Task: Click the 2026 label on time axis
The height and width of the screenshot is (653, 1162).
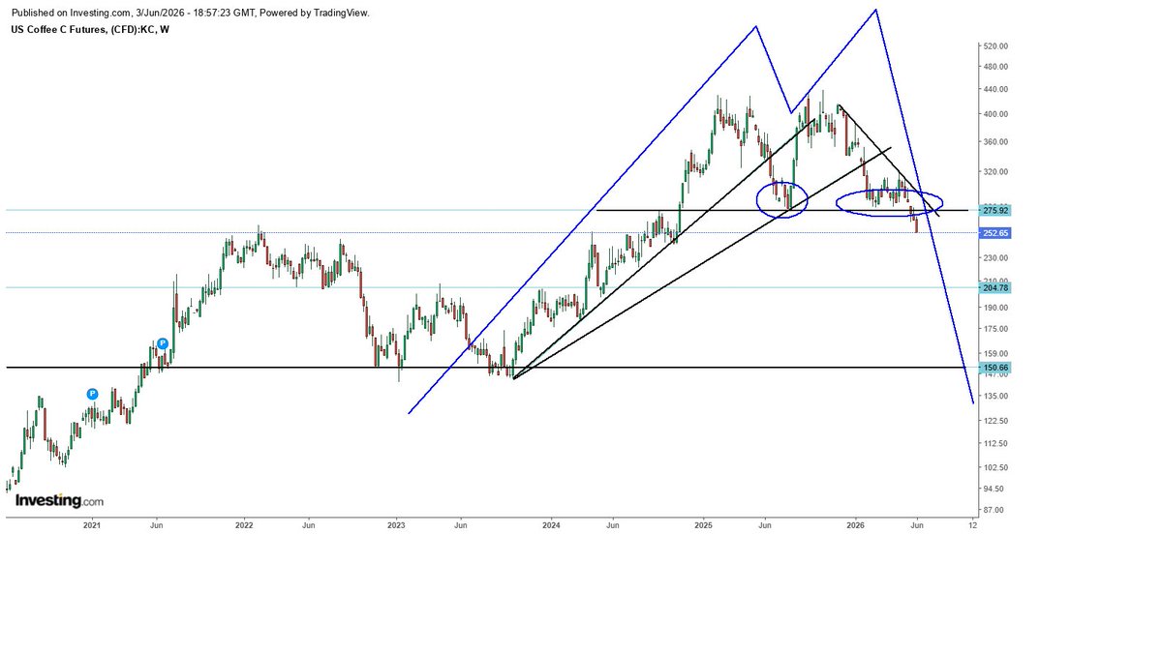Action: click(x=856, y=526)
